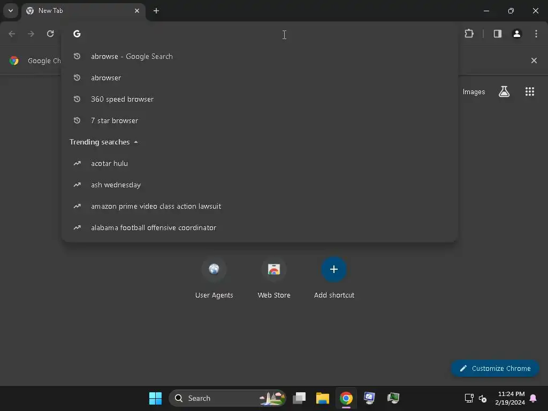Open the Windows Start menu
Image resolution: width=548 pixels, height=411 pixels.
click(x=155, y=398)
